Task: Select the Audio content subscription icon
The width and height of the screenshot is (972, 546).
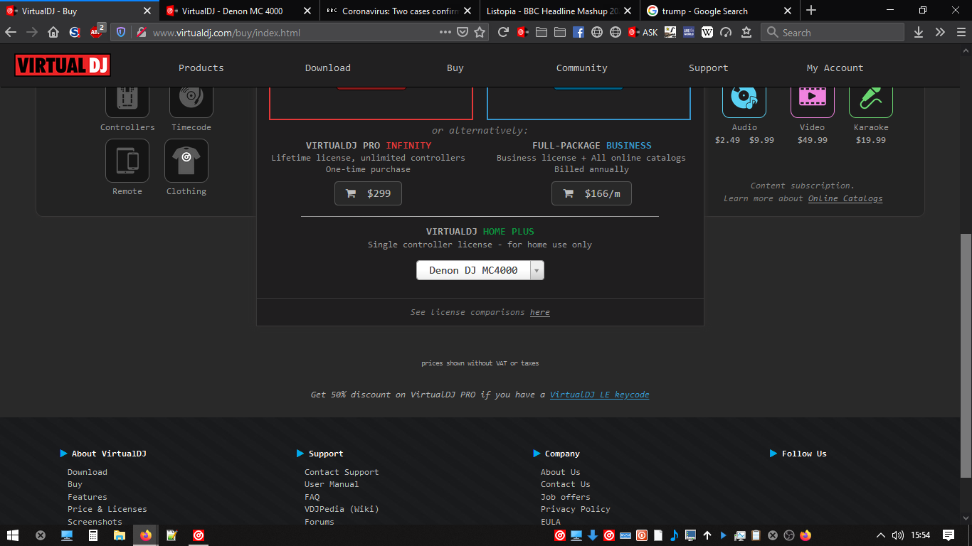Action: [x=744, y=100]
